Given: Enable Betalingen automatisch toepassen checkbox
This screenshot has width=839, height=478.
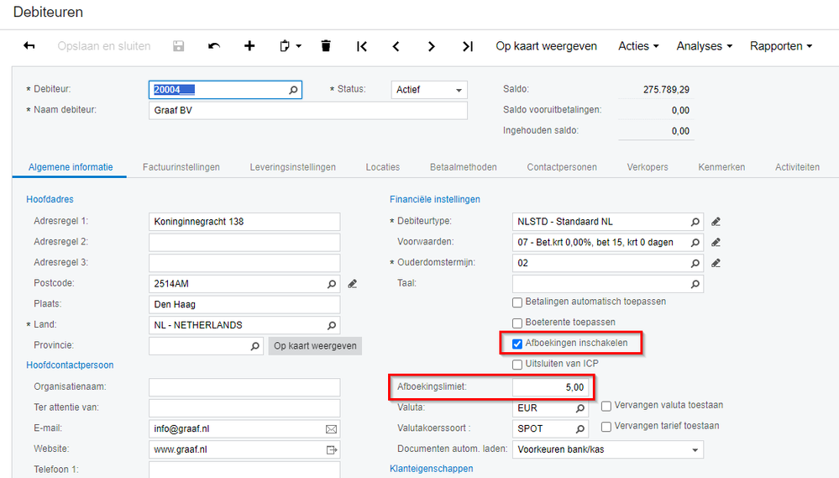Looking at the screenshot, I should click(x=517, y=302).
